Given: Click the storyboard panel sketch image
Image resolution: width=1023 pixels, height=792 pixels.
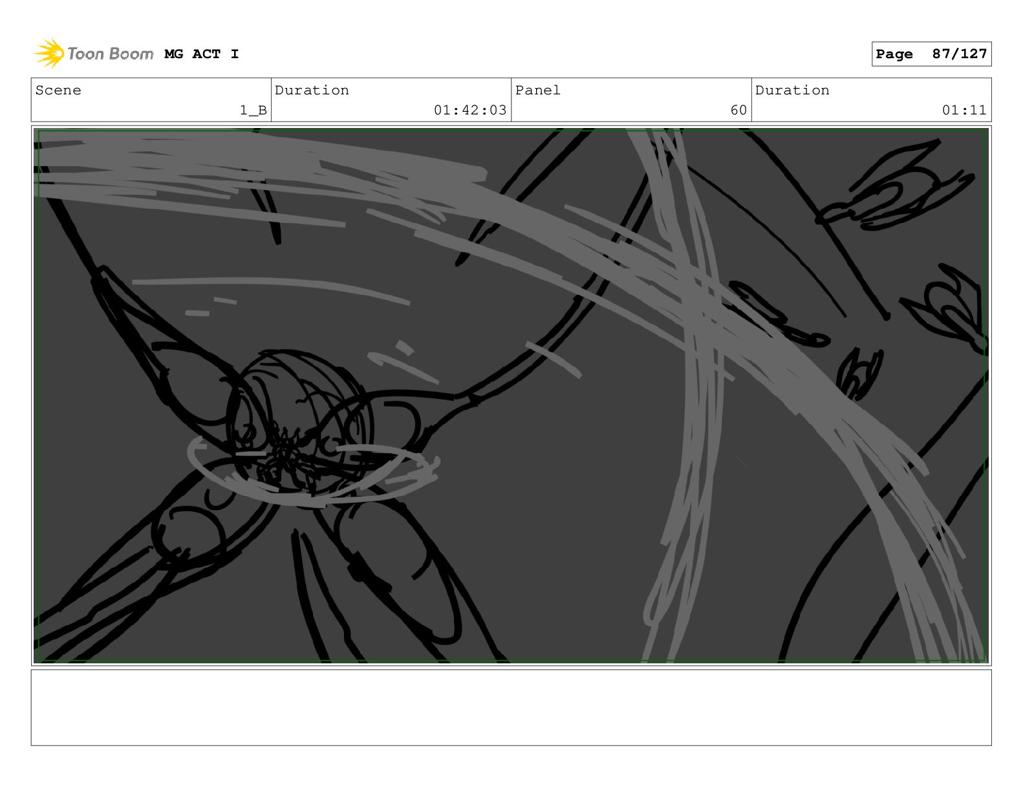Looking at the screenshot, I should click(511, 396).
